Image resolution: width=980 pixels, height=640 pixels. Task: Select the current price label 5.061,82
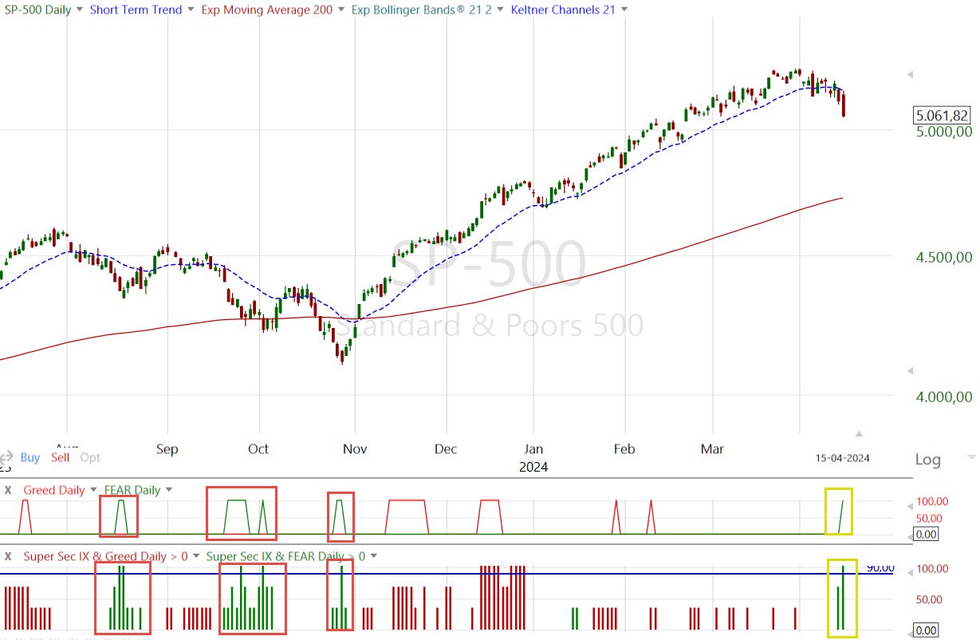[943, 116]
